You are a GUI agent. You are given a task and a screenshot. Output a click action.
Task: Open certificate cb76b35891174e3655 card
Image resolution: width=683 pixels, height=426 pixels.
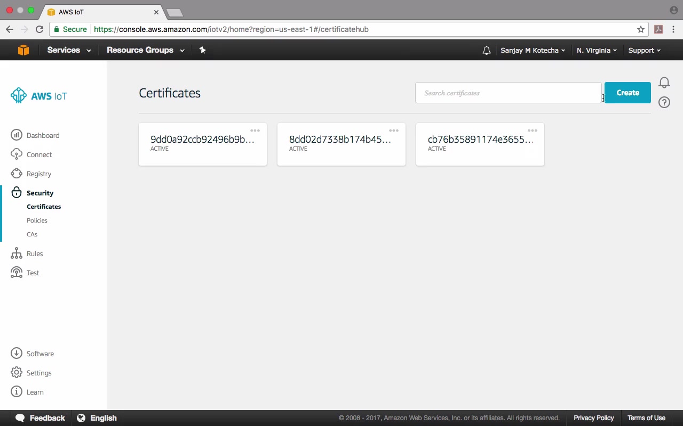[480, 144]
